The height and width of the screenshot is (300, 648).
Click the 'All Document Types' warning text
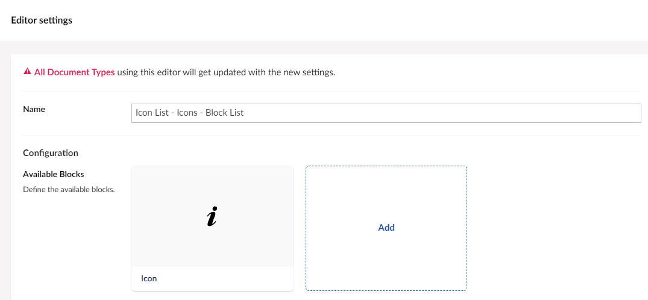[x=74, y=72]
